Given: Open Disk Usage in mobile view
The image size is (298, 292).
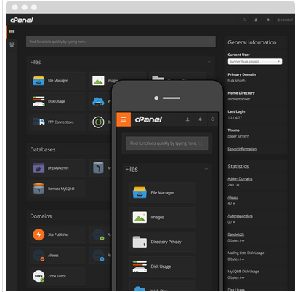Looking at the screenshot, I should [163, 267].
